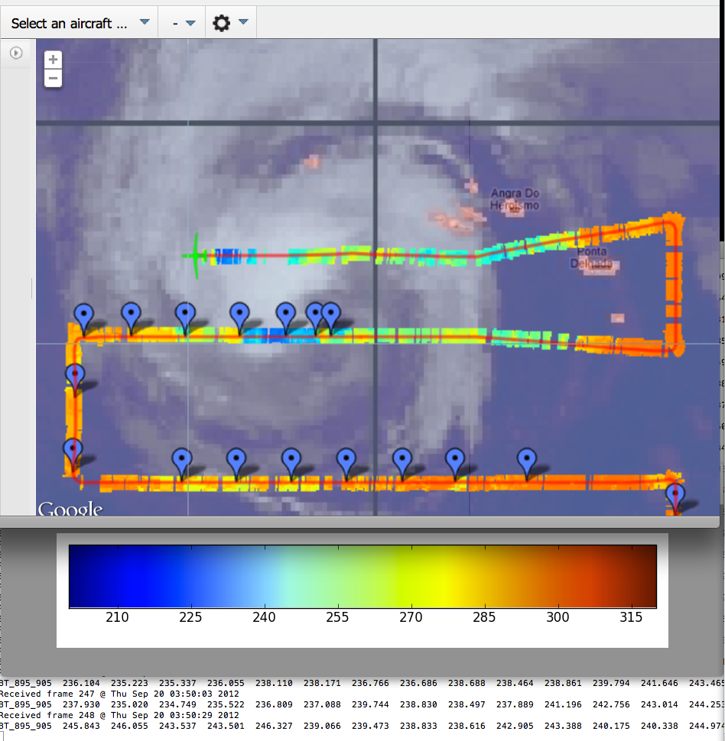Screen dimensions: 725x741
Task: Select leftmost blue marker in upper row
Action: (84, 315)
